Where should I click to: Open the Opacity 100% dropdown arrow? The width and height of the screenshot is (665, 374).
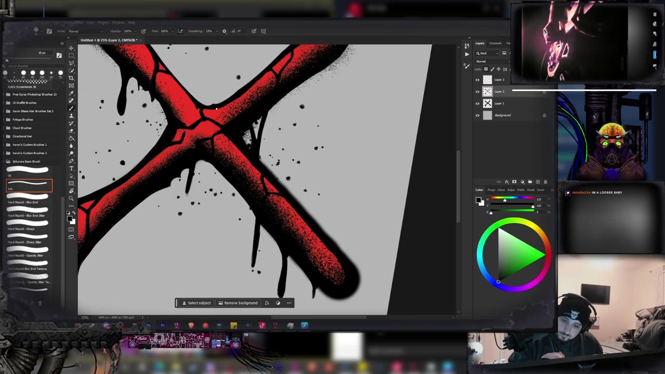pyautogui.click(x=135, y=31)
